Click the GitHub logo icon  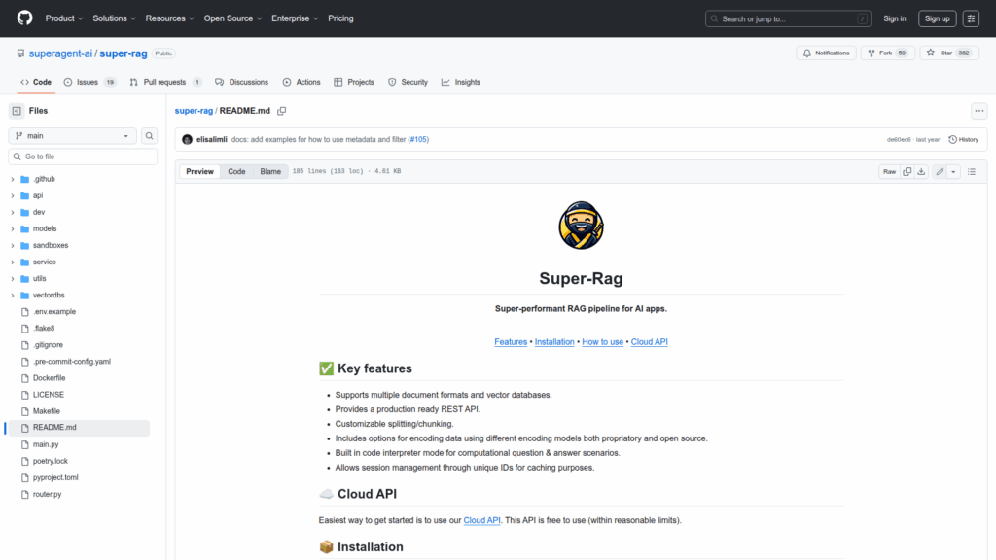click(23, 18)
